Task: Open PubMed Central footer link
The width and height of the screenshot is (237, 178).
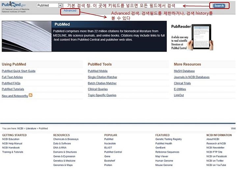Action: point(113,152)
